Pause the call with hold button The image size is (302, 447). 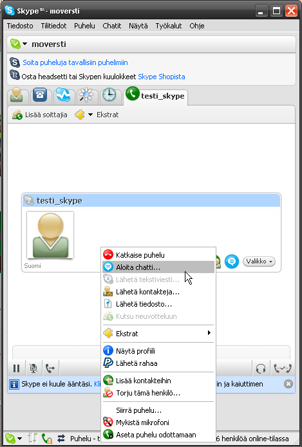(16, 368)
